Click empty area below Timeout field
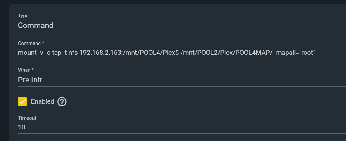346x141 pixels. click(177, 137)
